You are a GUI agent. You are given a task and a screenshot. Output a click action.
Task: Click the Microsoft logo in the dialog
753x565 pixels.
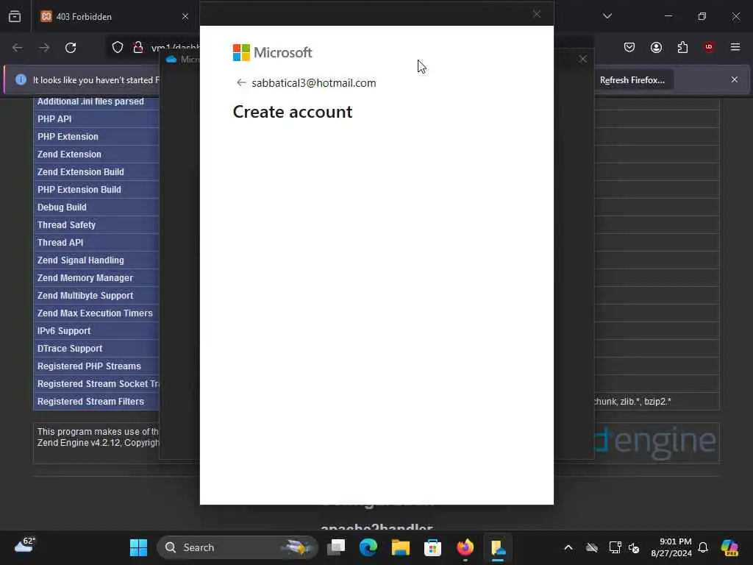(272, 52)
